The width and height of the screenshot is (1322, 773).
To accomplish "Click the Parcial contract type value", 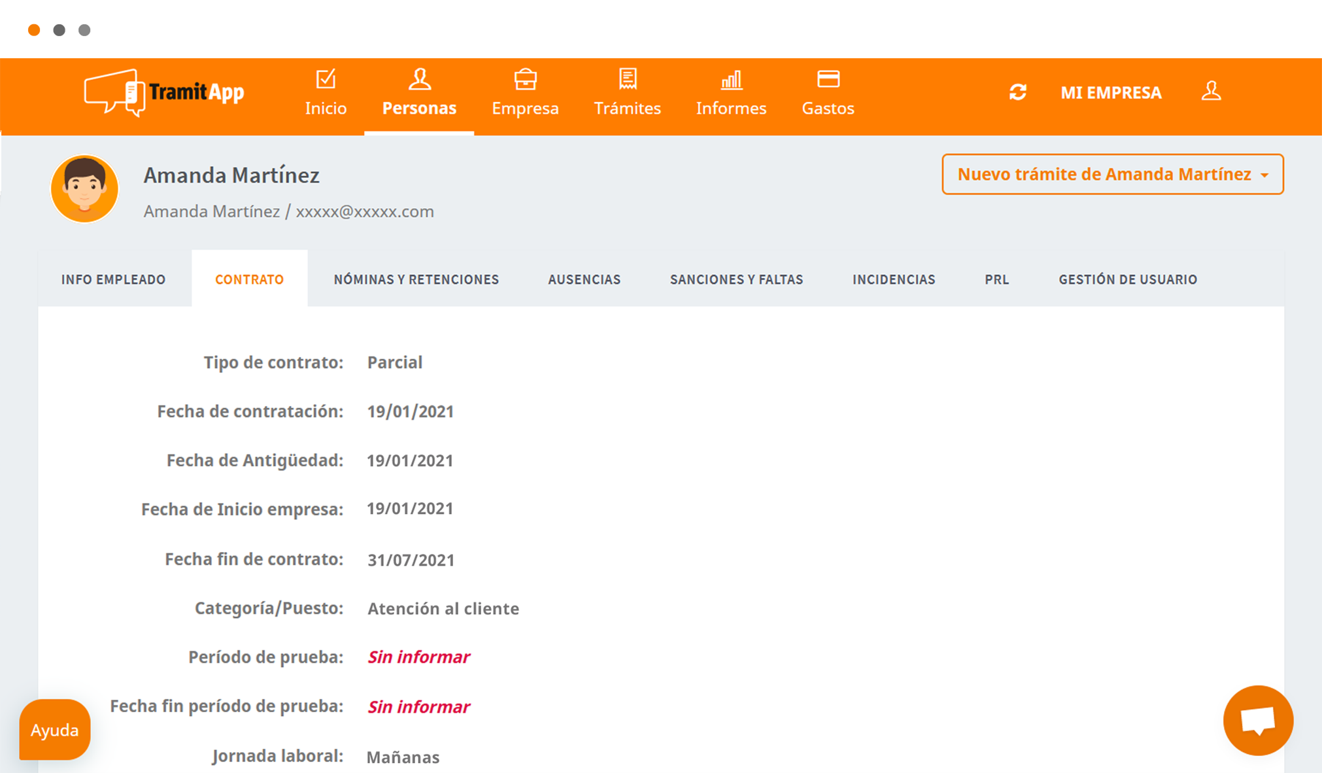I will point(395,362).
